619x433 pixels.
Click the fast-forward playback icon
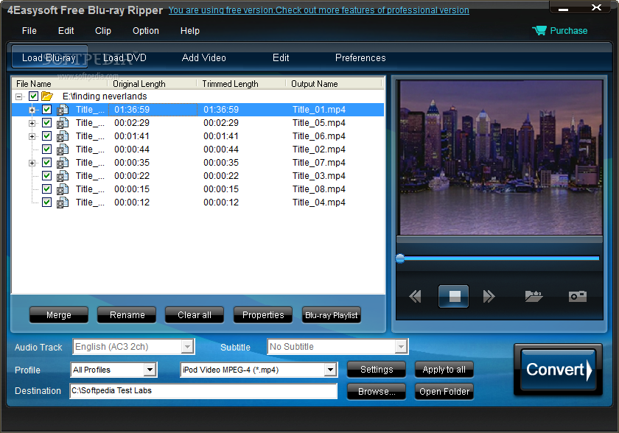[489, 296]
